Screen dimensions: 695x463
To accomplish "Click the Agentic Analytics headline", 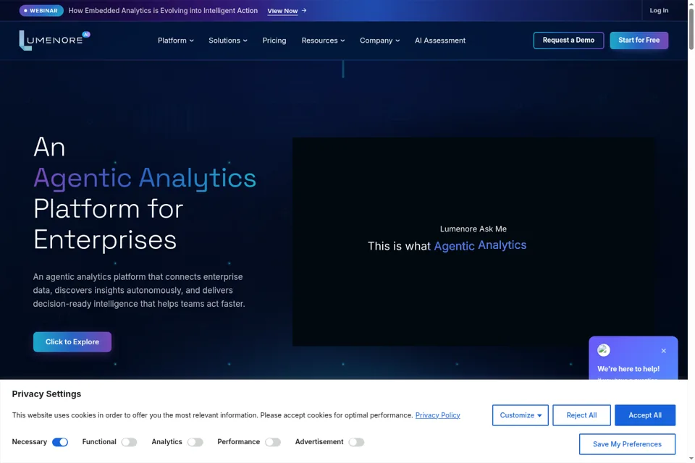I will (x=145, y=178).
